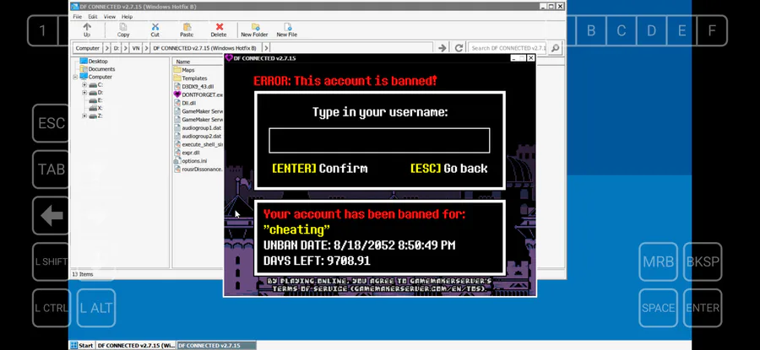Expand the C: drive tree node
The height and width of the screenshot is (350, 760).
[84, 84]
